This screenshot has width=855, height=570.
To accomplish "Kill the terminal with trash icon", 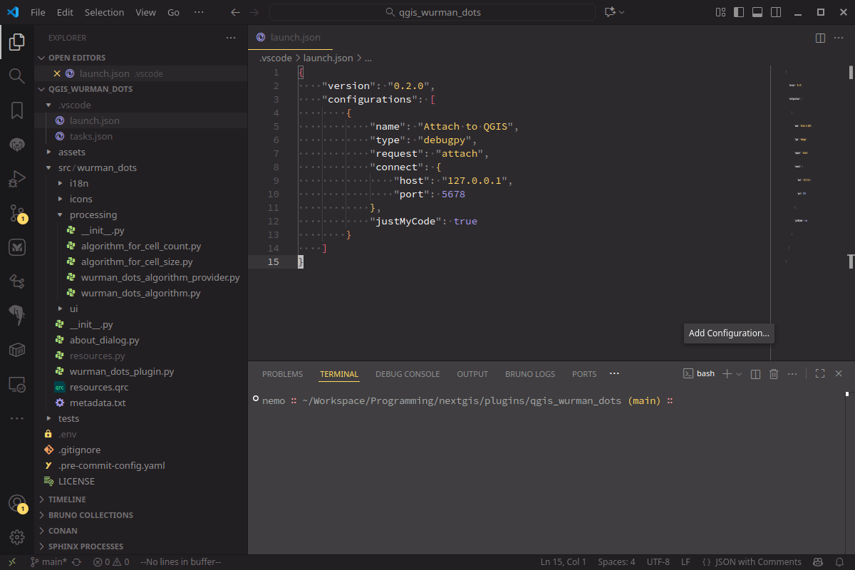I will [773, 374].
